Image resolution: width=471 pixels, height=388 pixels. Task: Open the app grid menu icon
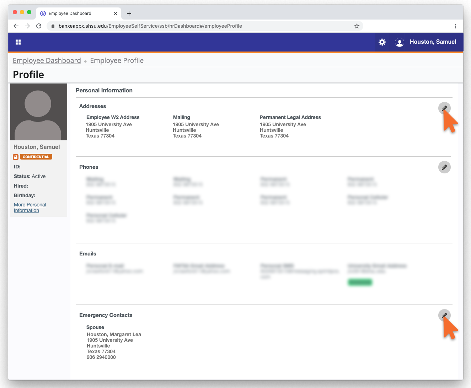click(x=18, y=42)
